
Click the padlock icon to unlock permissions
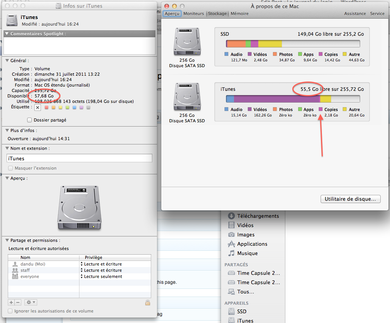coord(147,302)
